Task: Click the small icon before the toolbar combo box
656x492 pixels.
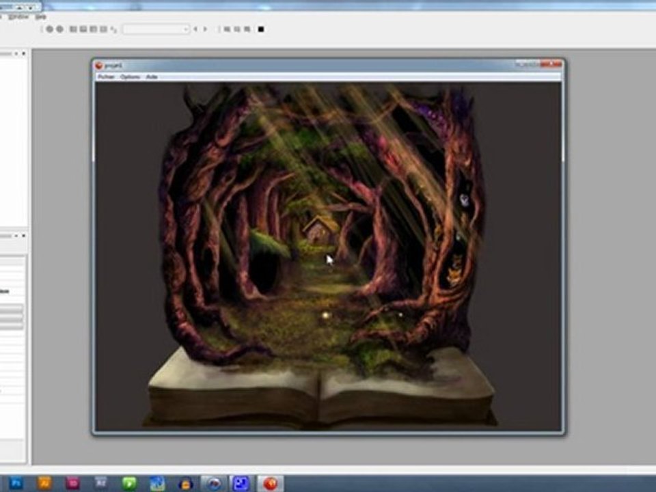Action: (114, 29)
